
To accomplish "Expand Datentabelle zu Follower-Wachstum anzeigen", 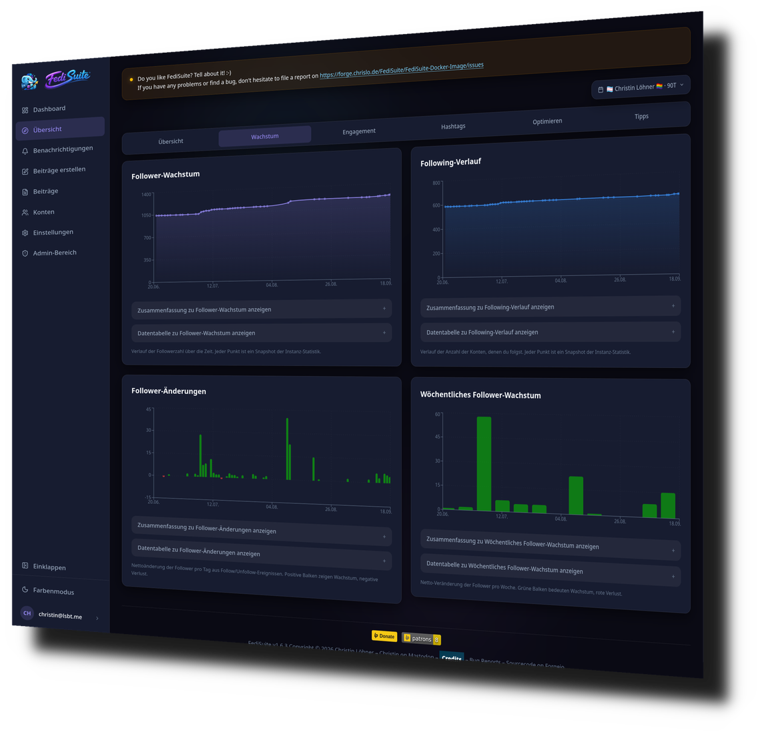I will click(262, 333).
